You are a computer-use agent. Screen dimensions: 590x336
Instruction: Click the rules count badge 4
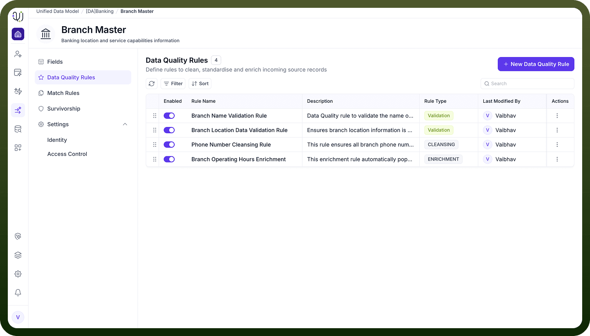tap(216, 60)
